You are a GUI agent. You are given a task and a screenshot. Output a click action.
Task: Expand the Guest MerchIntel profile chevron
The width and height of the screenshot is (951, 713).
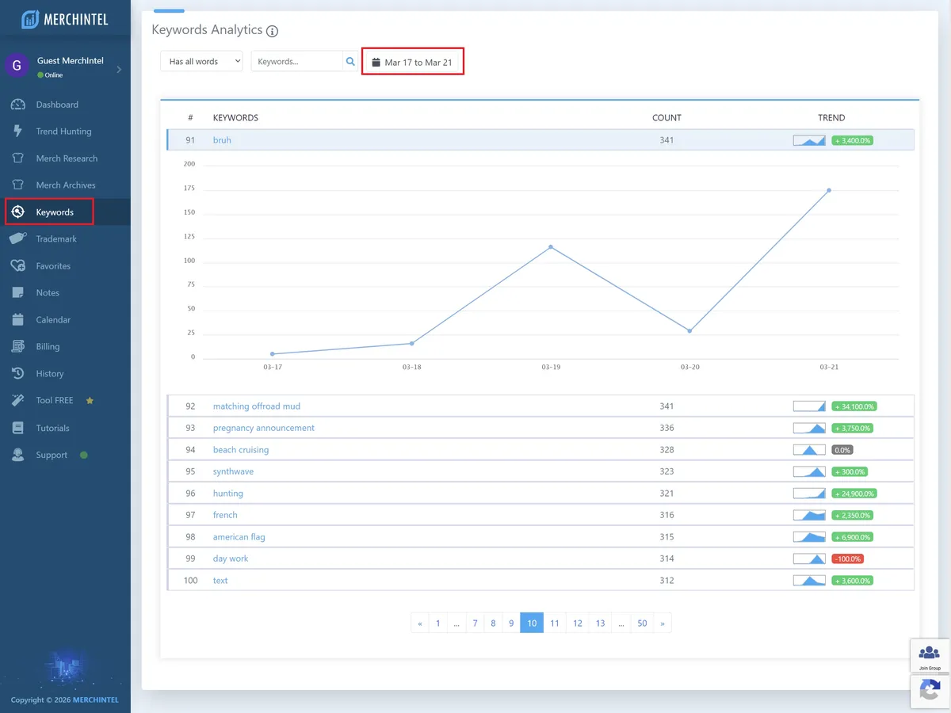click(x=120, y=69)
